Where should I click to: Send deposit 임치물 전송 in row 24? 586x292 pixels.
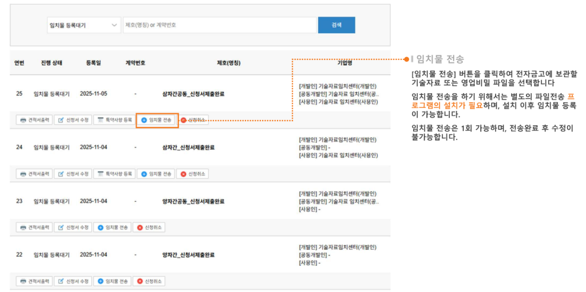click(x=156, y=174)
